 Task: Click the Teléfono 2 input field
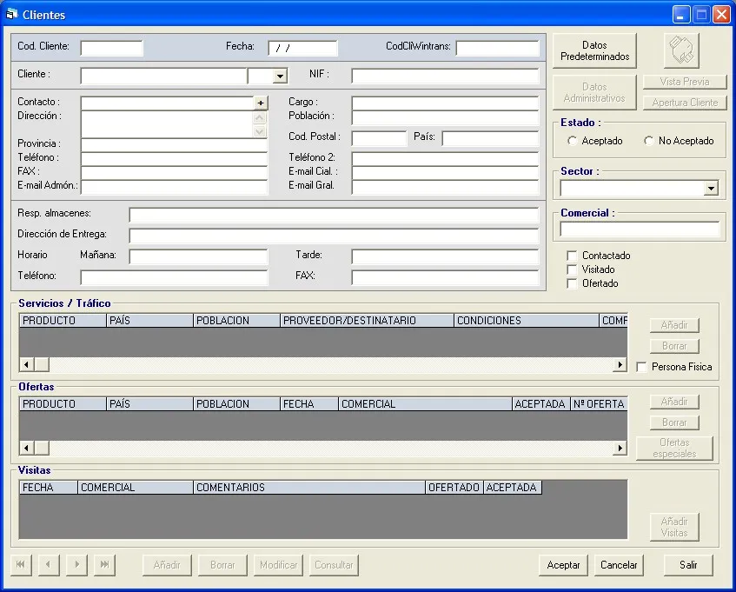[x=446, y=159]
